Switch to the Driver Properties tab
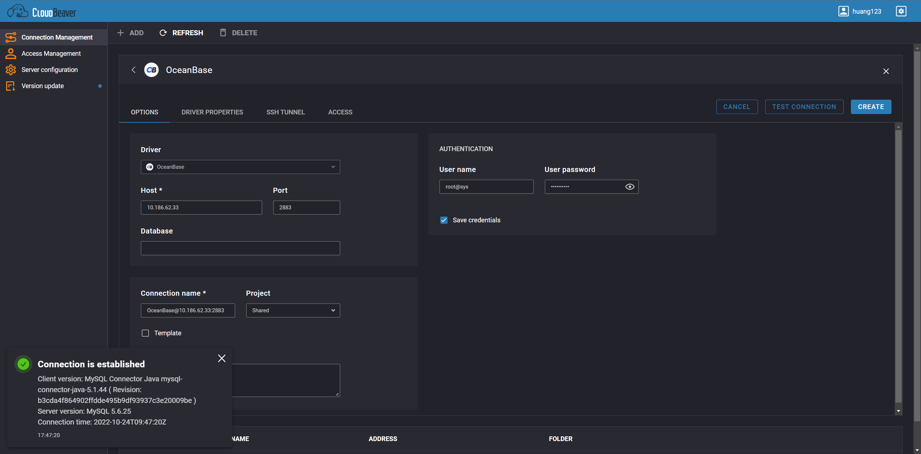The height and width of the screenshot is (454, 921). [212, 112]
